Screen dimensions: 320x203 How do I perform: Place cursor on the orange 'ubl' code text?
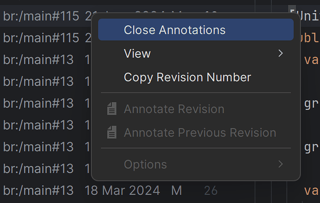point(311,38)
